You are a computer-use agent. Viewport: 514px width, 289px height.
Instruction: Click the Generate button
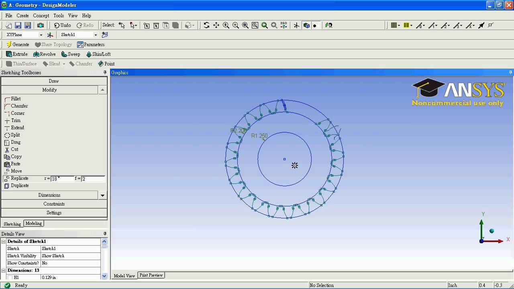(18, 45)
